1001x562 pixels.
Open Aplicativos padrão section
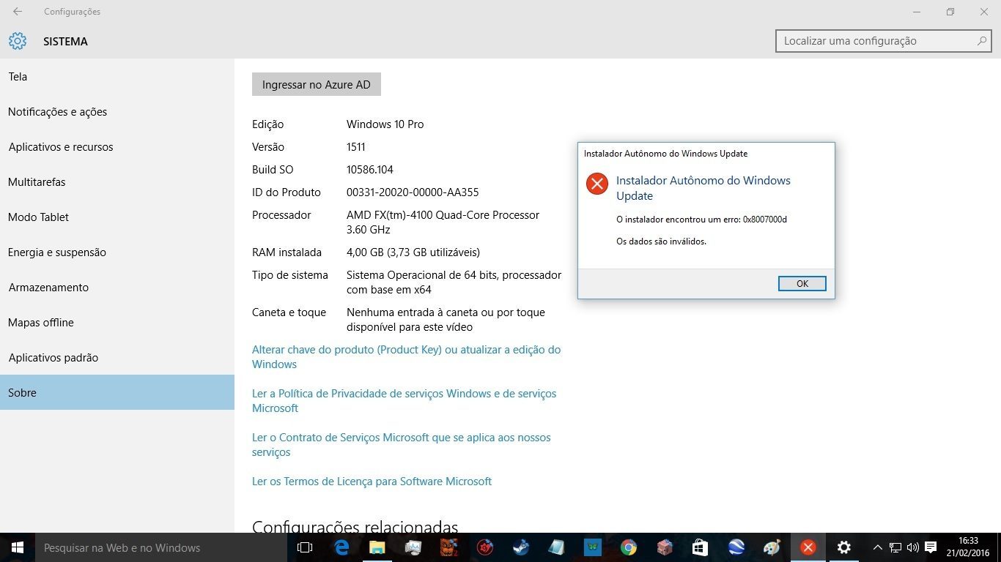[x=117, y=358]
